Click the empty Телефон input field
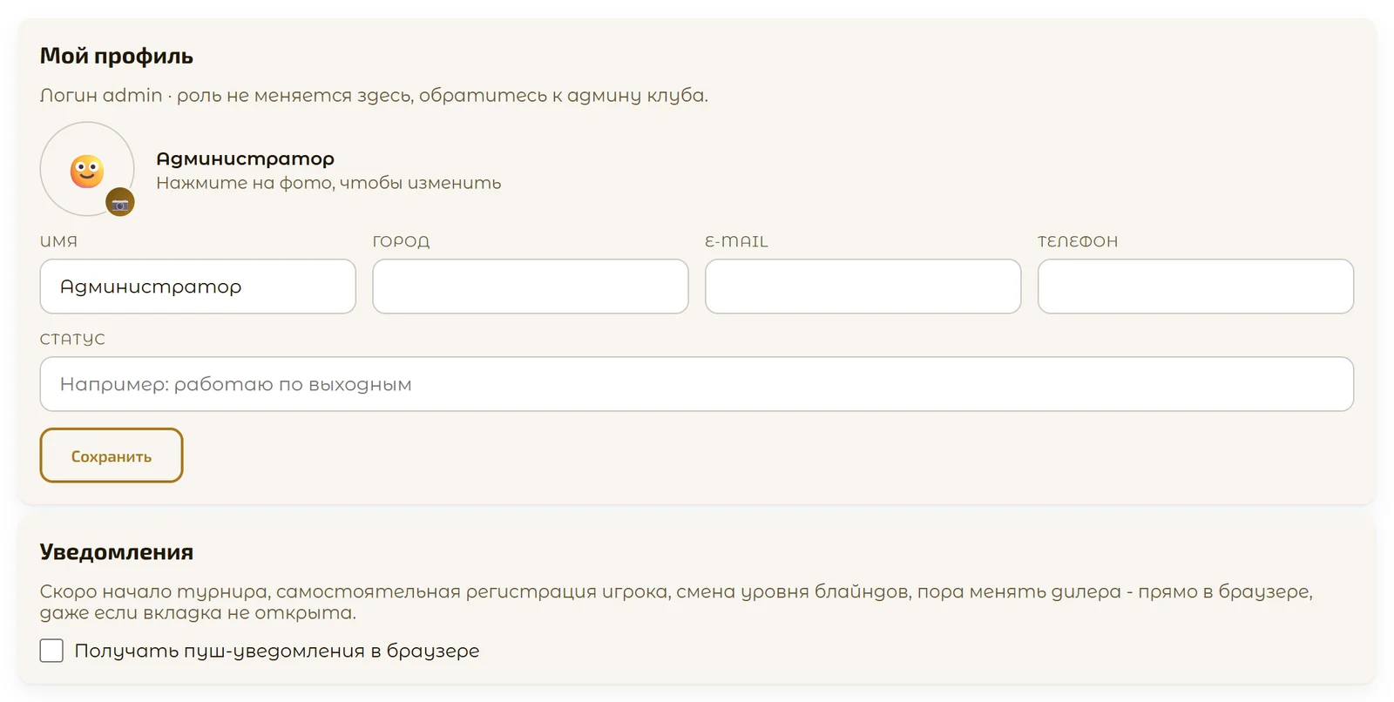The width and height of the screenshot is (1394, 702). pos(1195,287)
